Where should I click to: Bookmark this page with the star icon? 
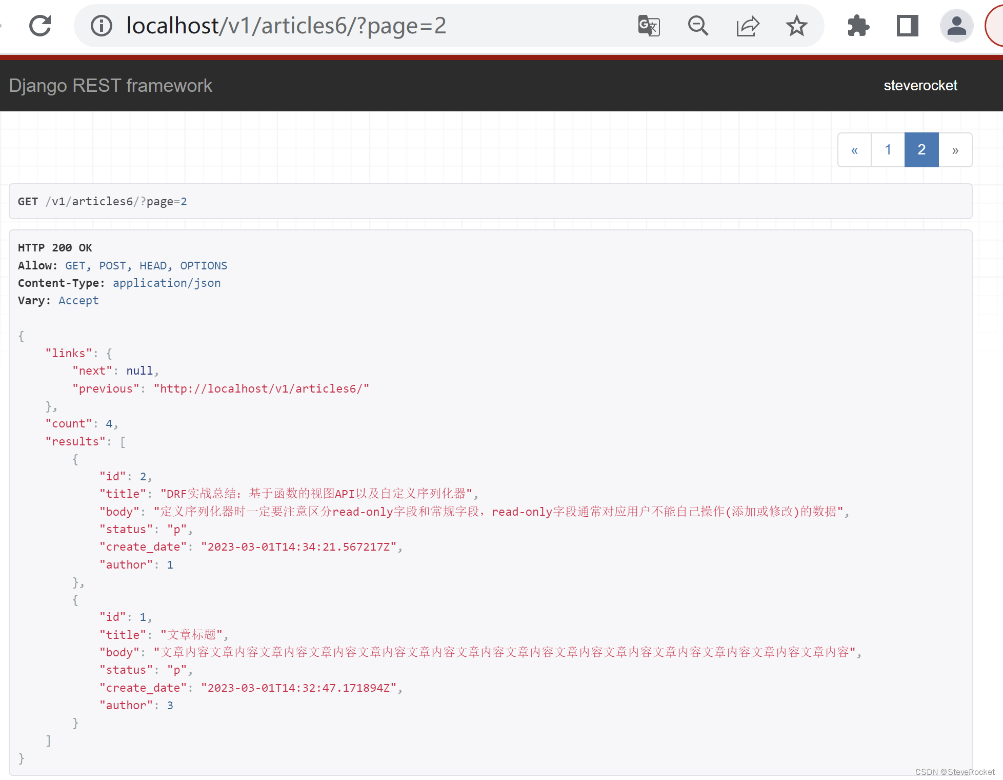click(x=796, y=26)
